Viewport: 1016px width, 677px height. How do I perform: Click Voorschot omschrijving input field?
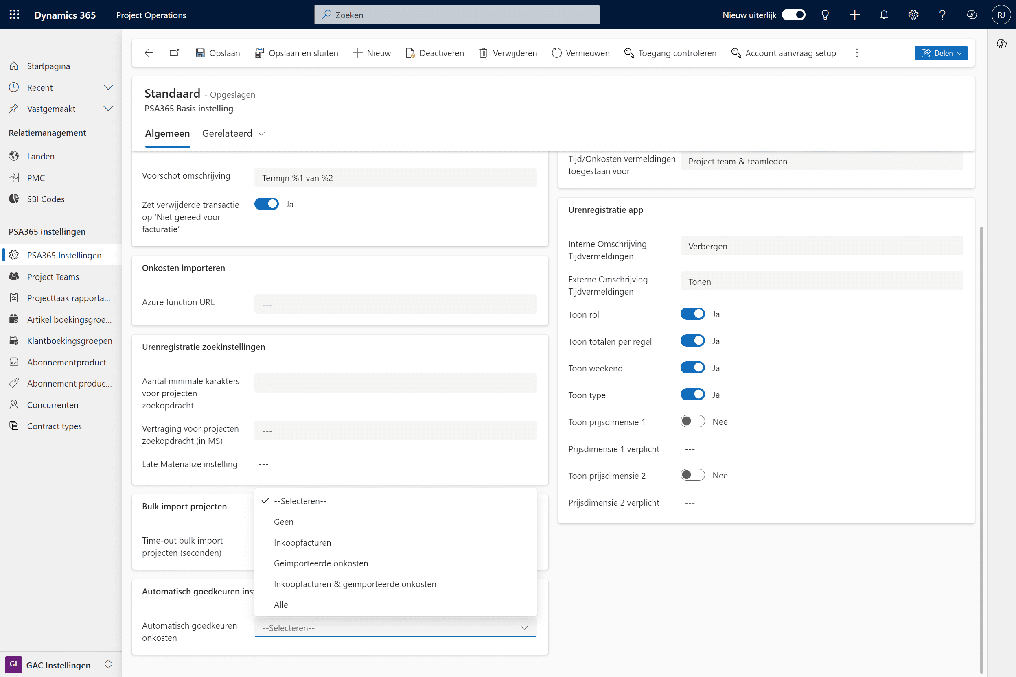click(x=395, y=177)
